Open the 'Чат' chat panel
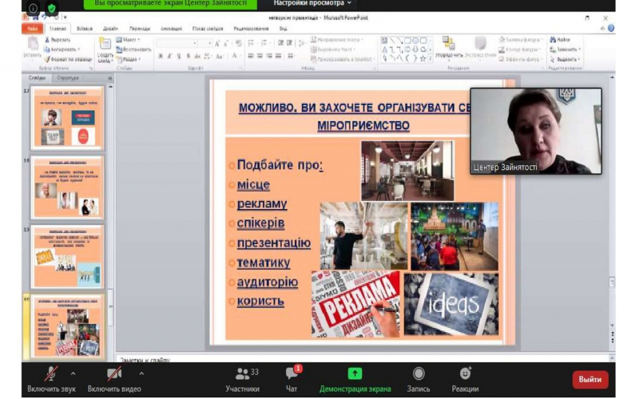Image resolution: width=639 pixels, height=399 pixels. pyautogui.click(x=292, y=380)
